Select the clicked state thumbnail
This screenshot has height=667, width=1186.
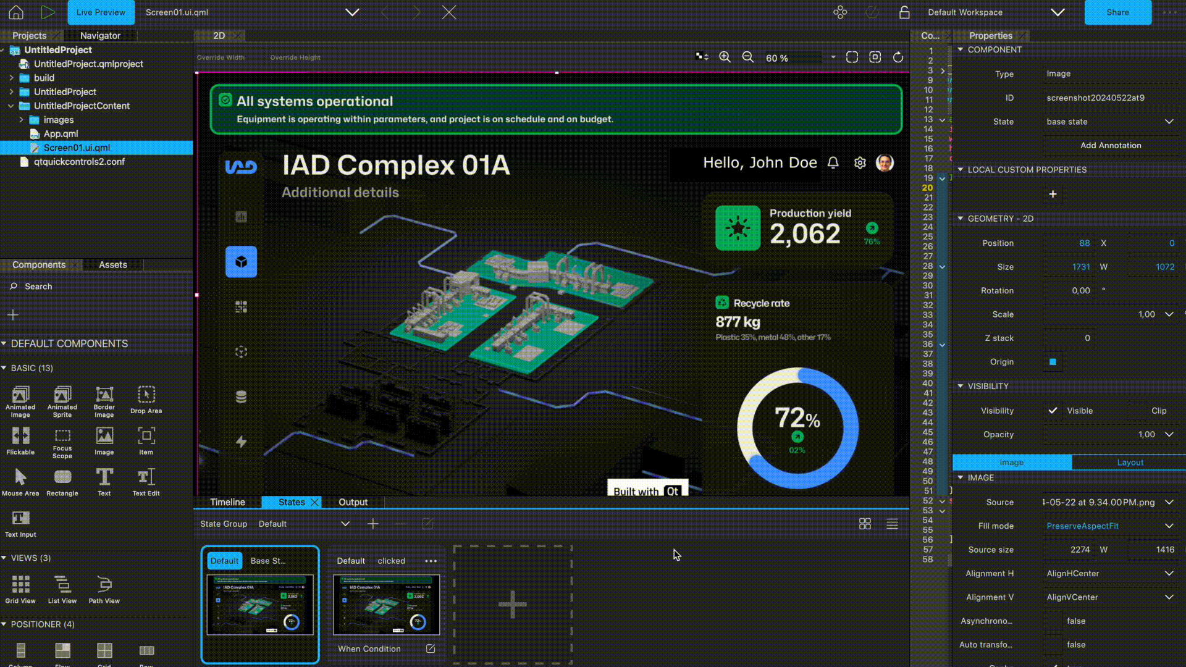point(386,605)
